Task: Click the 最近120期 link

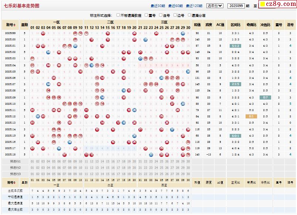Action: (x=194, y=6)
